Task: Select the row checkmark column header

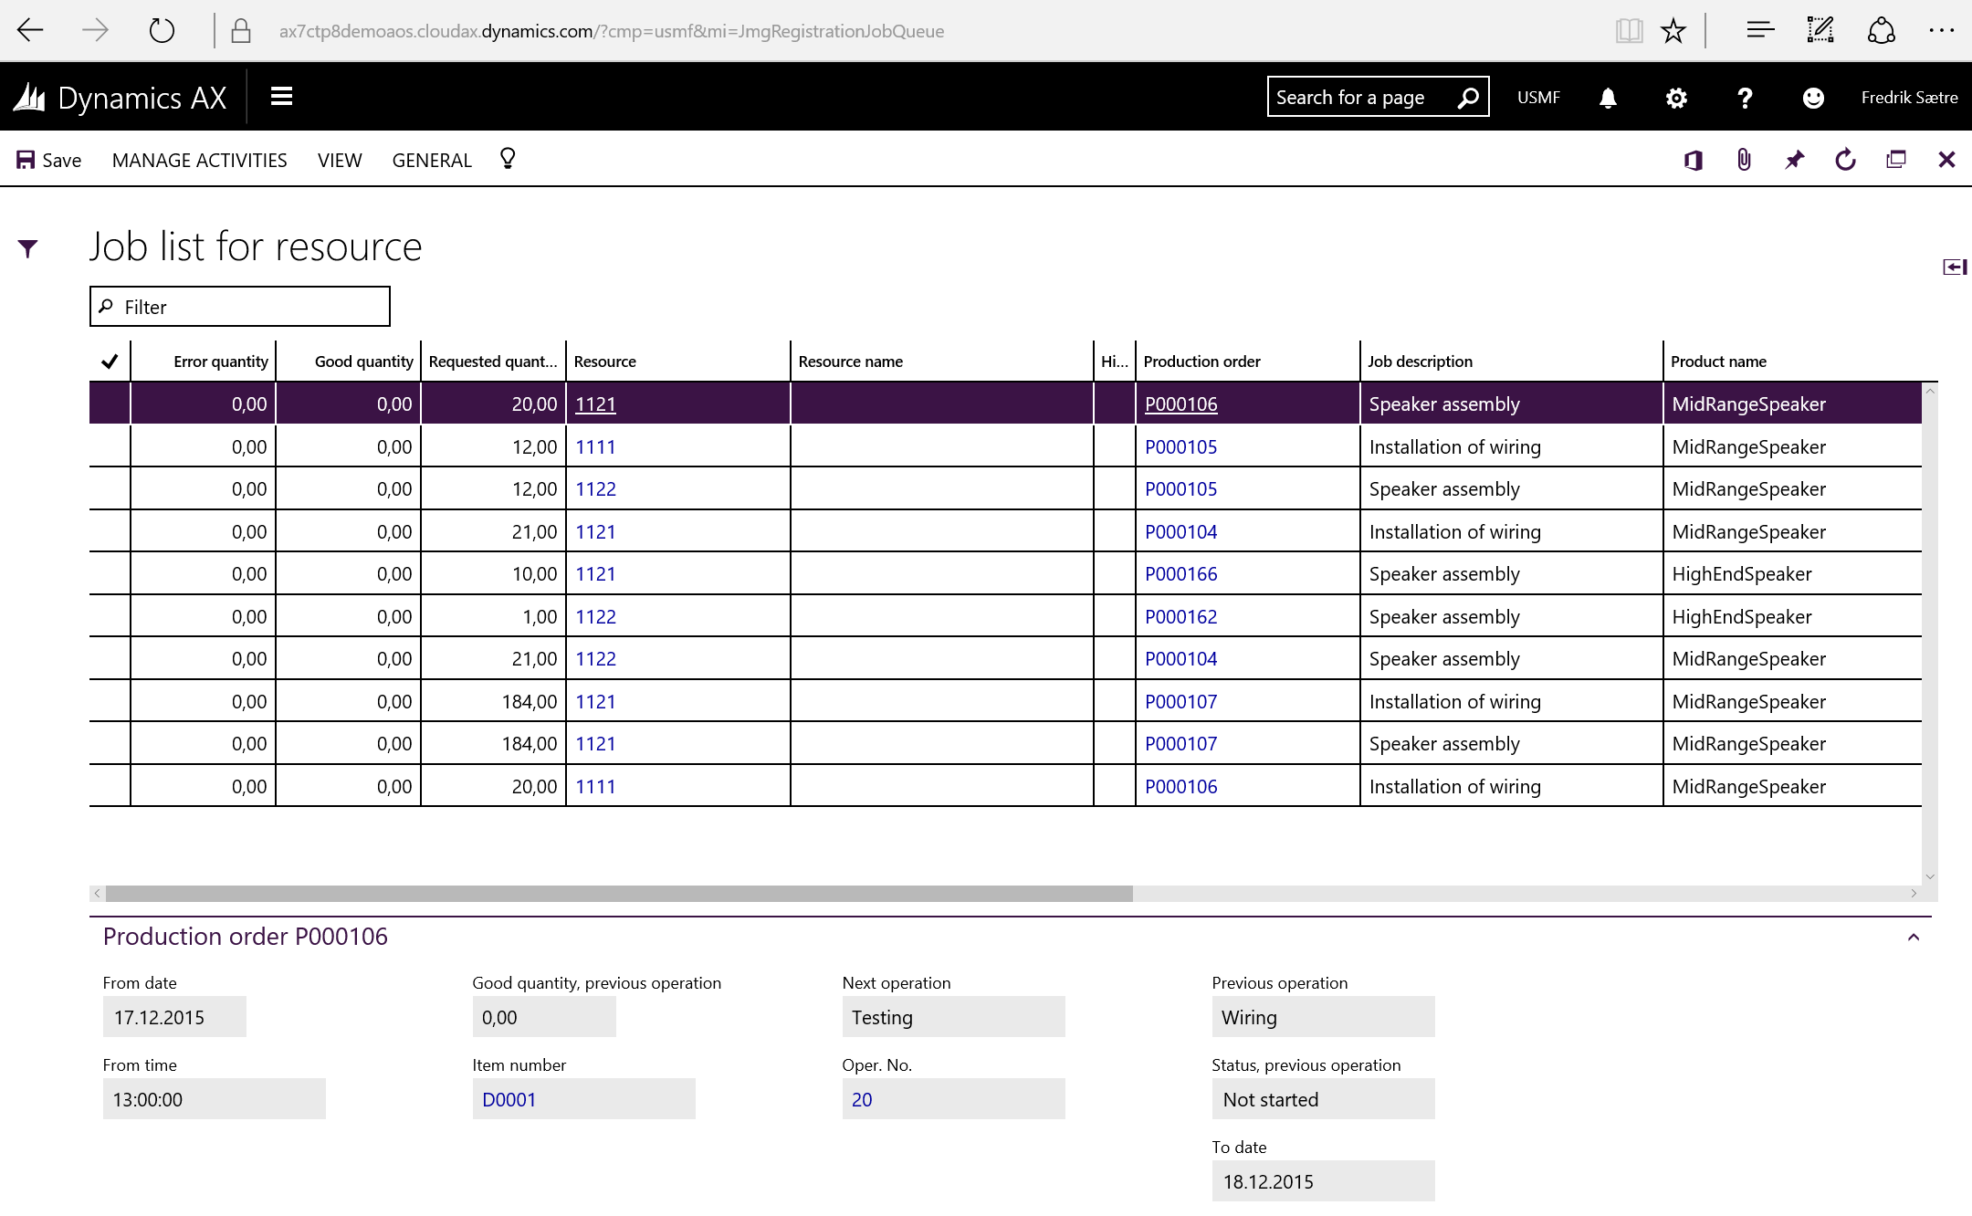Action: click(x=109, y=361)
